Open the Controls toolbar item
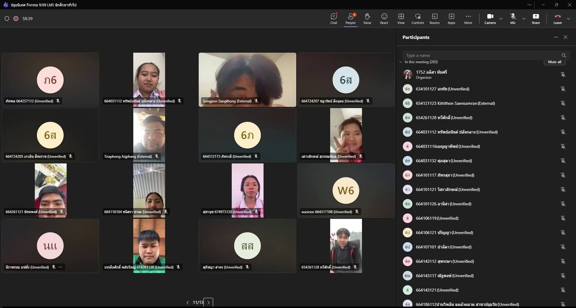 (x=418, y=18)
